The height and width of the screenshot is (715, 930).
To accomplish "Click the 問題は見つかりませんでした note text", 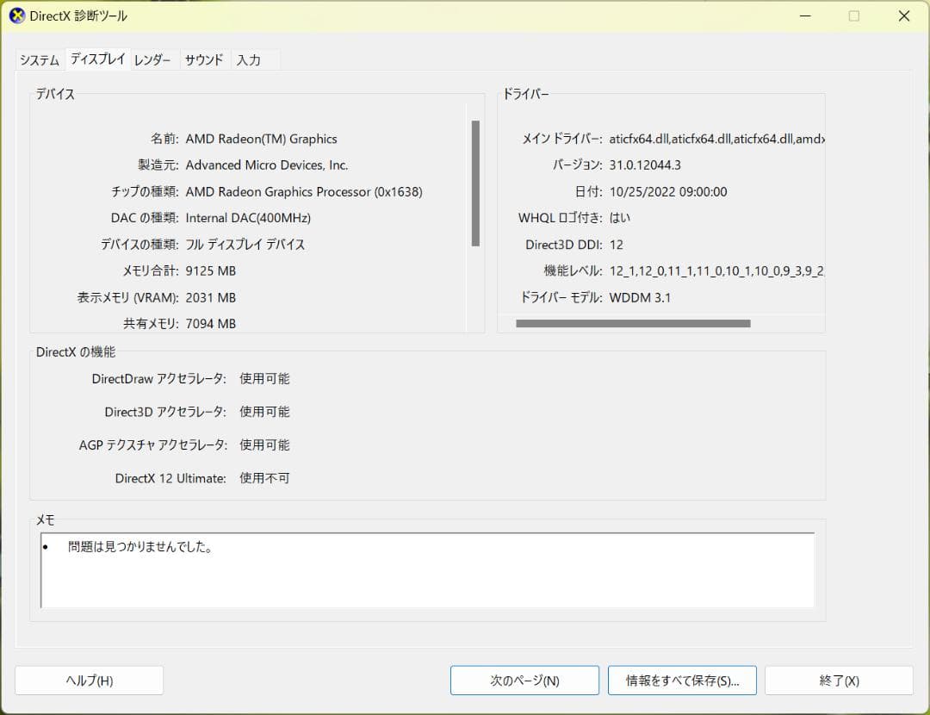I will click(138, 546).
